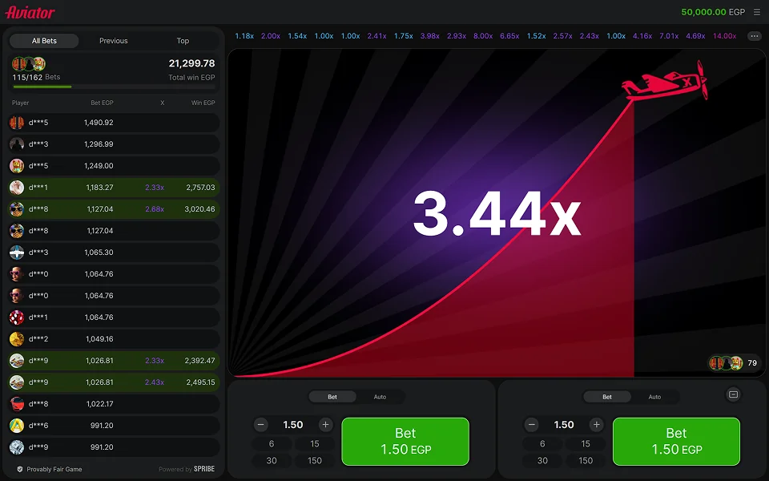Image resolution: width=769 pixels, height=481 pixels.
Task: Click the bet amount field in the first bet panel
Action: coord(293,425)
